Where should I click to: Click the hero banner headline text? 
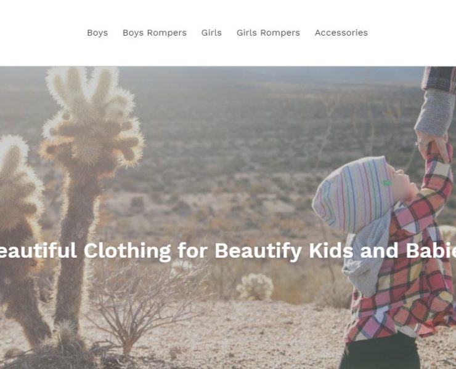[x=228, y=251]
